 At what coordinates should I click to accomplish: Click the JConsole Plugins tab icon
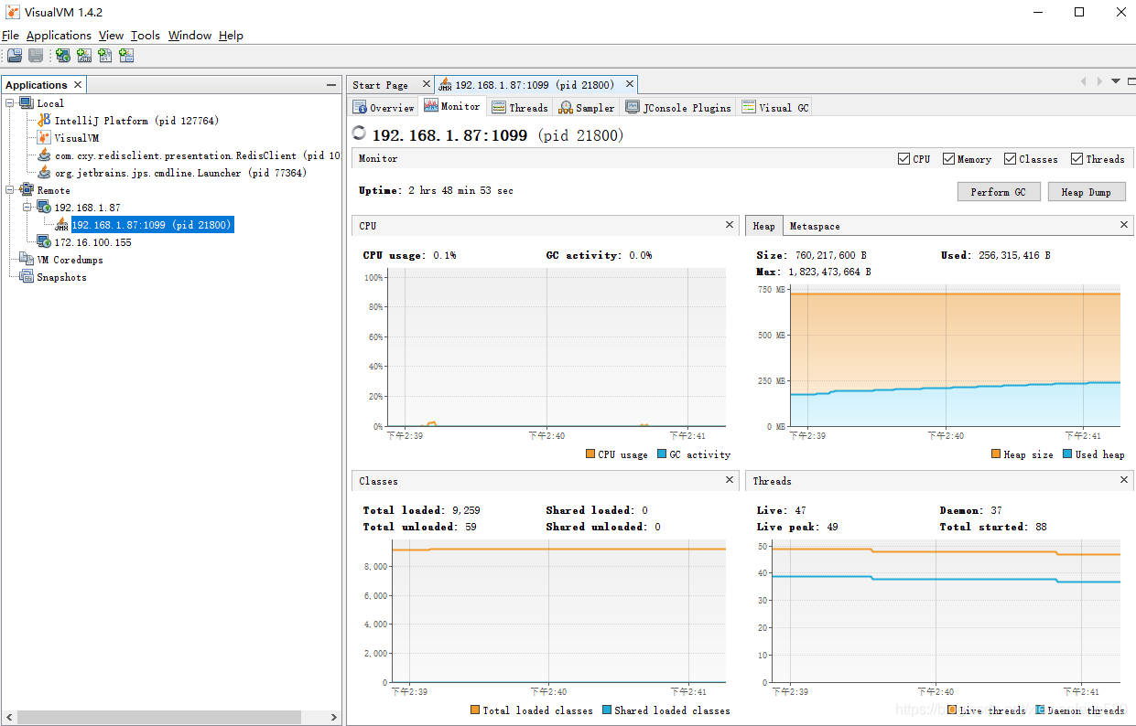click(633, 107)
